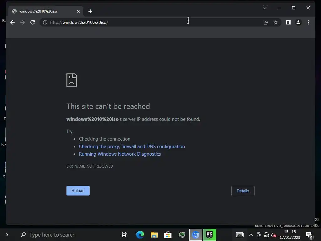
Task: Open network status globe in tray
Action: click(x=266, y=235)
